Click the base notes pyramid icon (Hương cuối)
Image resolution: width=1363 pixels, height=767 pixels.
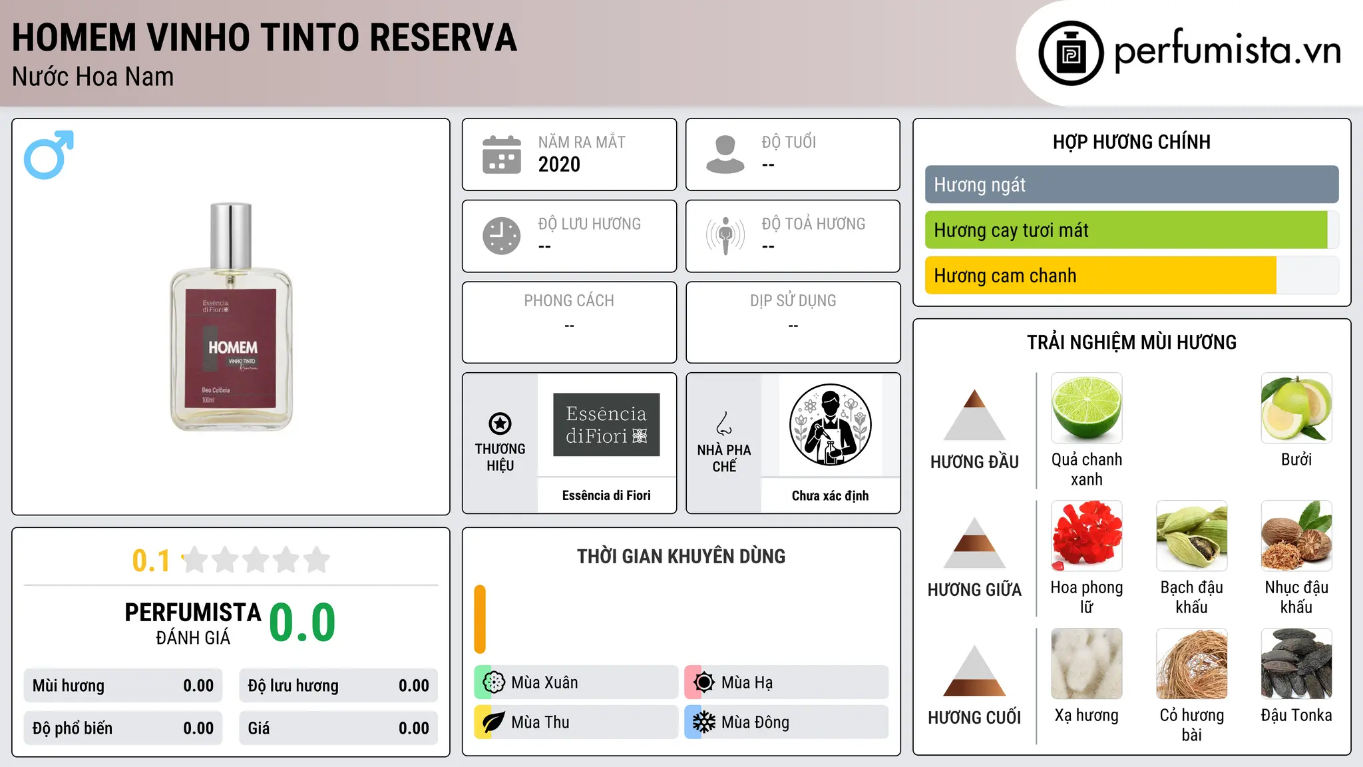click(974, 670)
